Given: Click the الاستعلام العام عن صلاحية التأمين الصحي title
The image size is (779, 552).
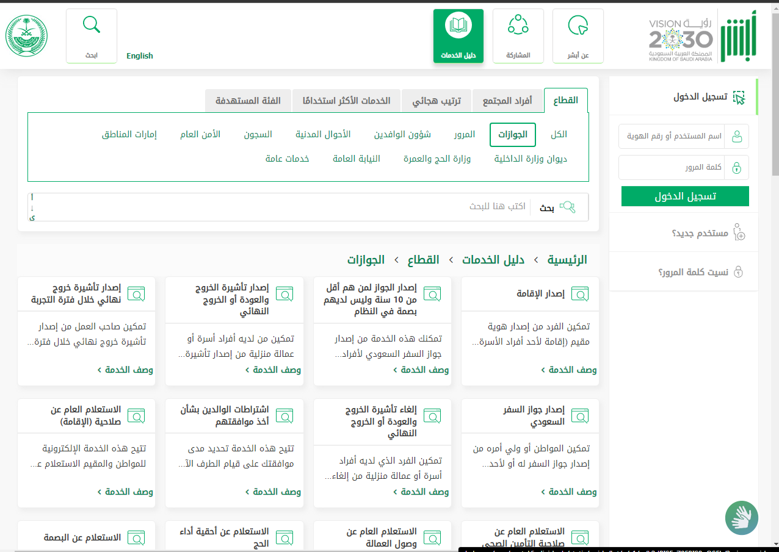Looking at the screenshot, I should (524, 537).
